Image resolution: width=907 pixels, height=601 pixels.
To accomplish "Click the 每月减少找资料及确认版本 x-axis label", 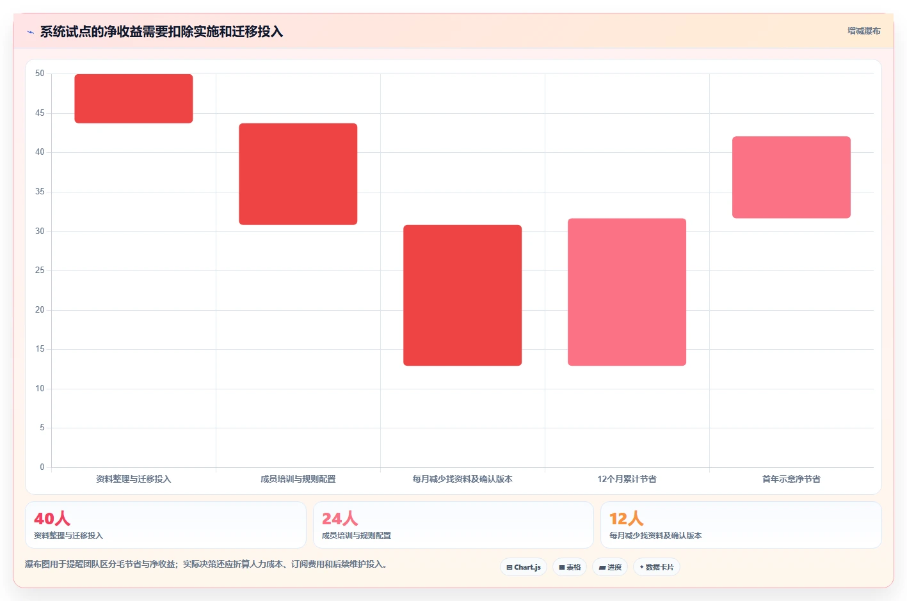I will point(463,479).
